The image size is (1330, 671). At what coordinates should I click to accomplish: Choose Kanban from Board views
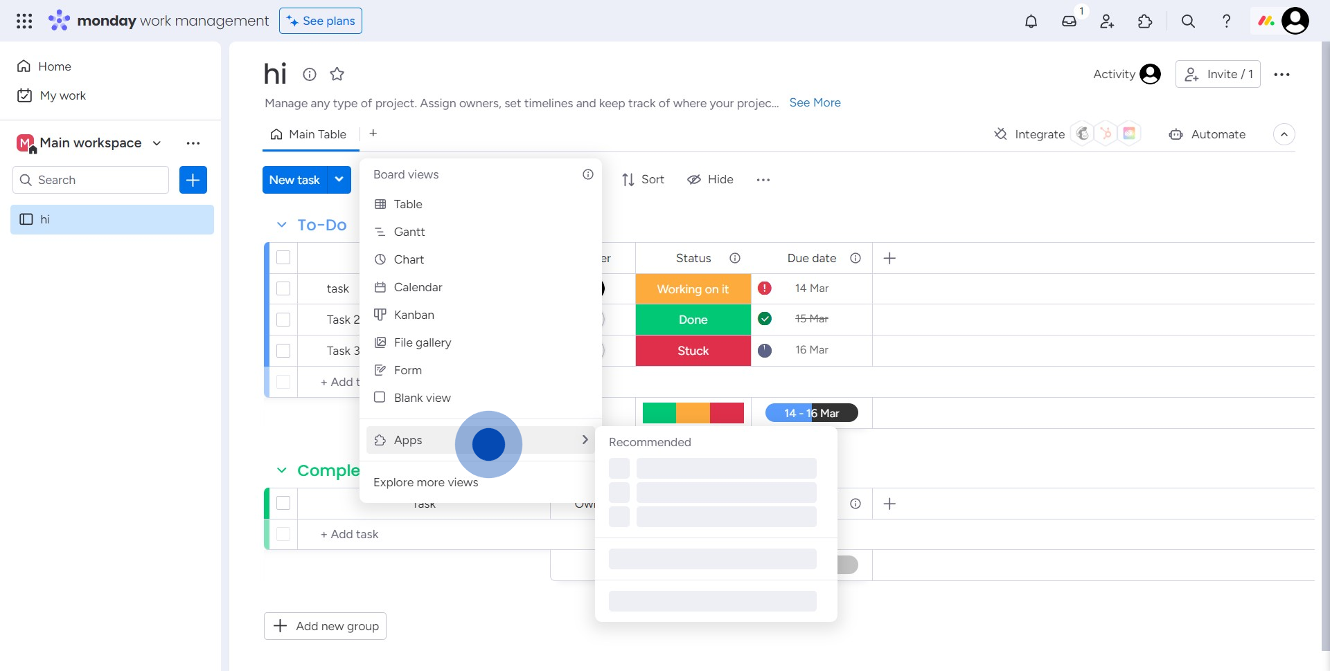414,315
